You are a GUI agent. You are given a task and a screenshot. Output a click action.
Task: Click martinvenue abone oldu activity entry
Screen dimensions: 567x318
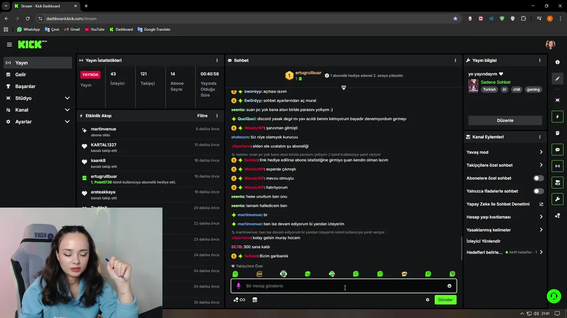(151, 132)
